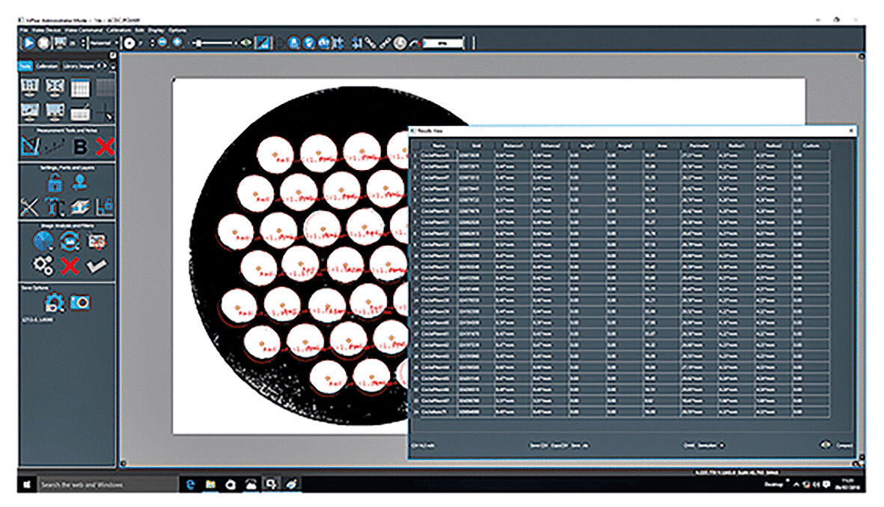884x507 pixels.
Task: Start live video with the blue play button
Action: 28,43
